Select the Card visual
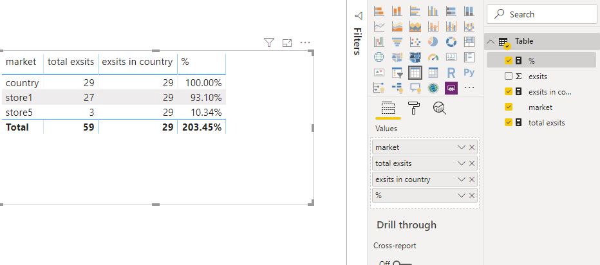The width and height of the screenshot is (600, 265). (451, 57)
